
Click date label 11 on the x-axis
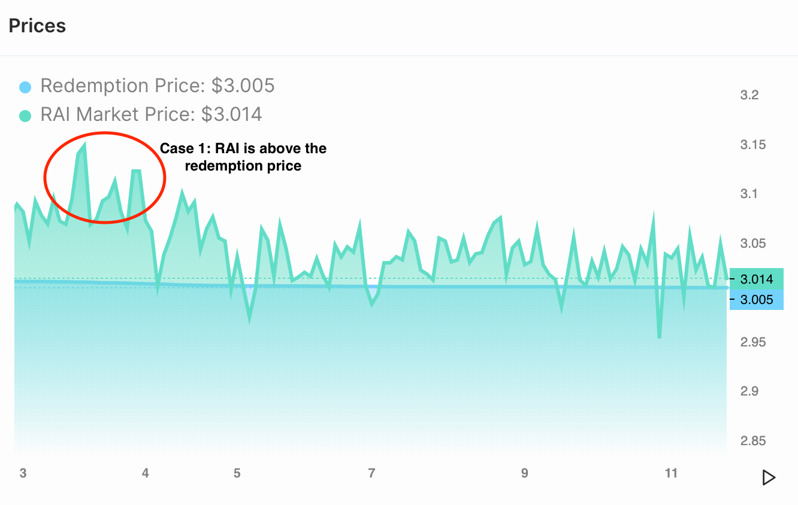[x=671, y=473]
